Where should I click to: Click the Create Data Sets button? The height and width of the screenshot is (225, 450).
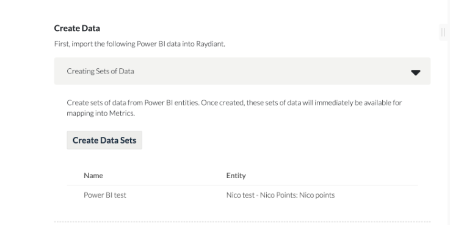(x=104, y=140)
